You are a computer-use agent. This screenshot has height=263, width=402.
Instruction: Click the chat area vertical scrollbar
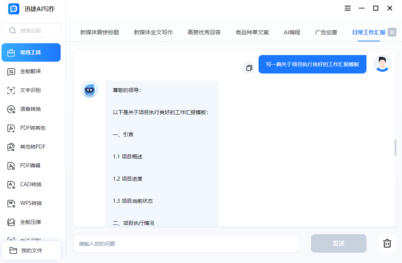point(395,147)
